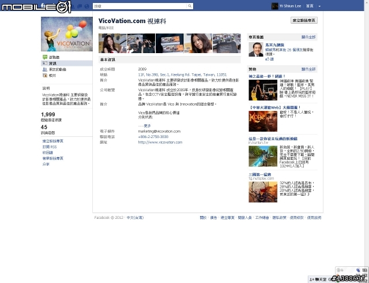Open the 三國第一猛將 ad title
Screen dimensions: 369x283
click(260, 174)
